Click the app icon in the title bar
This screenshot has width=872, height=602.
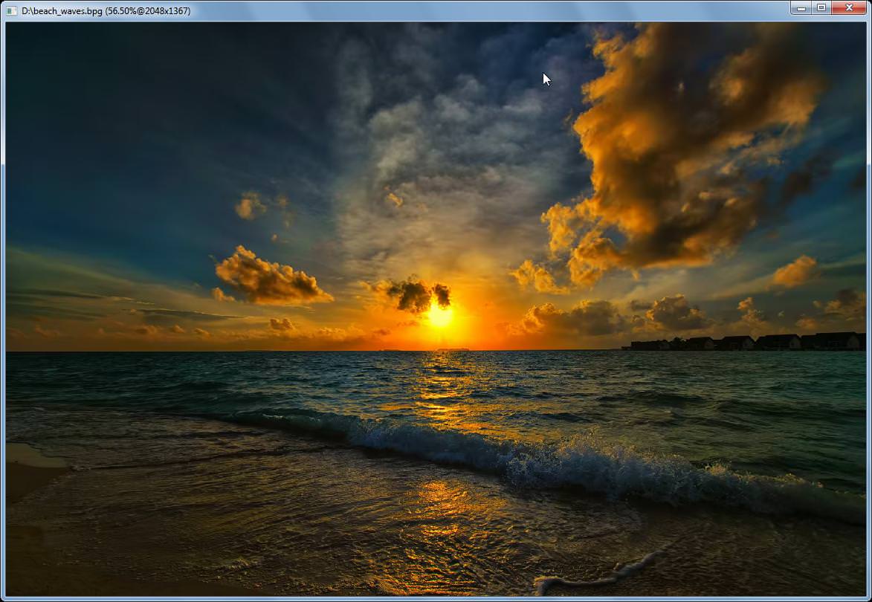(12, 10)
